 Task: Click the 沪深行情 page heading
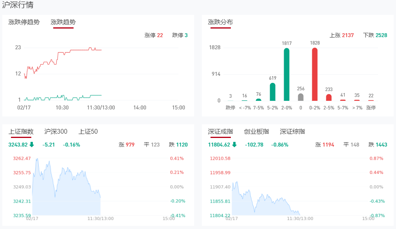[x=18, y=5]
